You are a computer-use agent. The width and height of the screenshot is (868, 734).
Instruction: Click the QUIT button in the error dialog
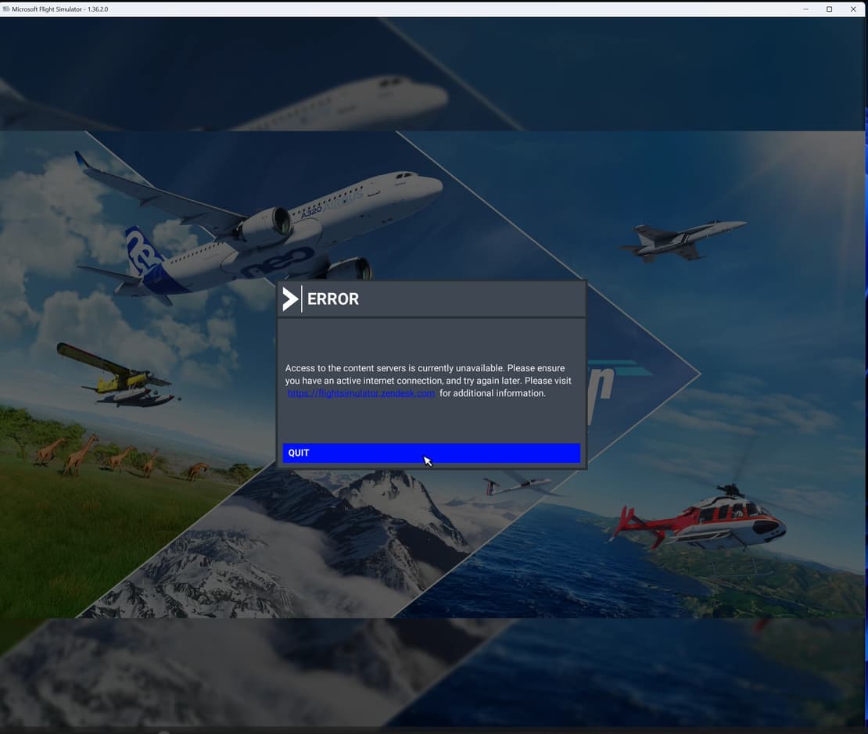[431, 453]
